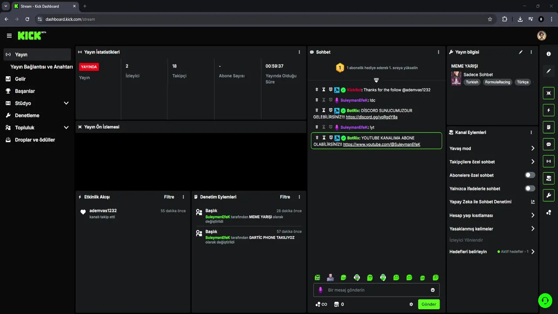The image size is (558, 314).
Task: Click Filtre in Denetim Eylemleri panel
Action: [x=285, y=197]
